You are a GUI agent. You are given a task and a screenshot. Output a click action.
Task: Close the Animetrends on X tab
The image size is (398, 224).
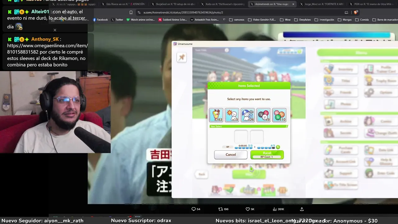(293, 4)
